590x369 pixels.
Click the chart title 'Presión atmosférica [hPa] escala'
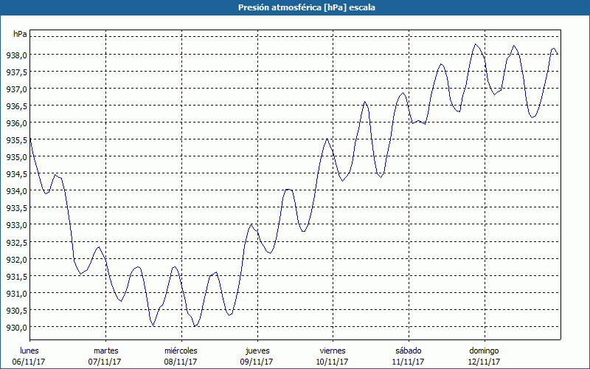point(295,7)
